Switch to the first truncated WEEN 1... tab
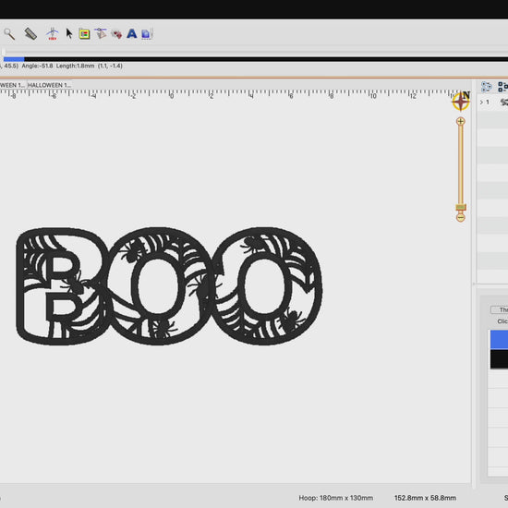508x508 pixels. 12,85
